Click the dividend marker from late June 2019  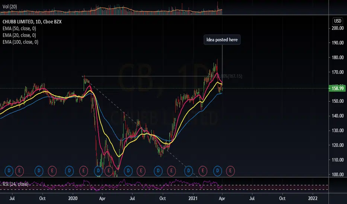click(9, 171)
